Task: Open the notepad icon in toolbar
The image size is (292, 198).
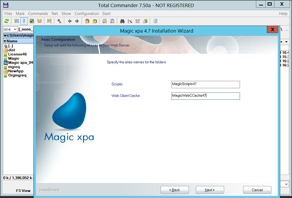Action: [x=155, y=21]
